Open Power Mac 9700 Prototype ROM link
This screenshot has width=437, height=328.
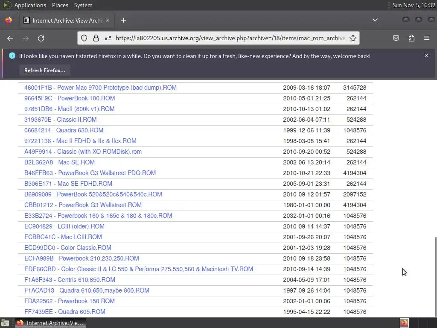pyautogui.click(x=100, y=88)
